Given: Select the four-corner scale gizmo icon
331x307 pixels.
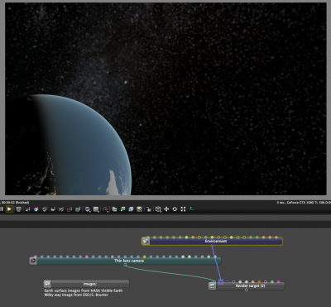Looking at the screenshot, I should click(x=183, y=209).
